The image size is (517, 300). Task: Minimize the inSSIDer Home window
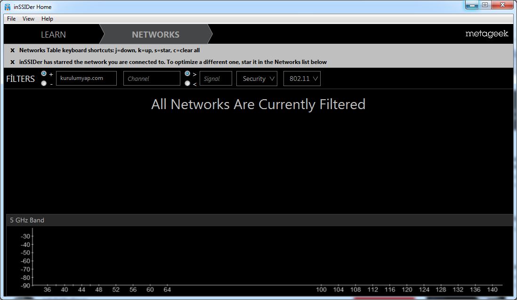pyautogui.click(x=472, y=5)
